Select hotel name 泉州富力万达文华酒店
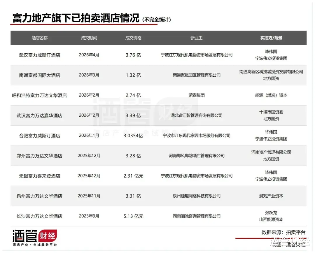Viewport: 315px width, 253px height. [x=40, y=196]
